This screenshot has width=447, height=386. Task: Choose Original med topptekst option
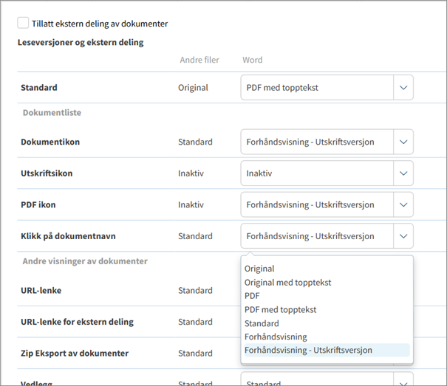[288, 283]
